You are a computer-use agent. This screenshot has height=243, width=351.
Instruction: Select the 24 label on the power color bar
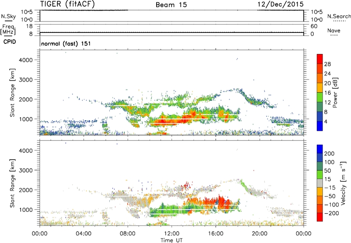327,74
